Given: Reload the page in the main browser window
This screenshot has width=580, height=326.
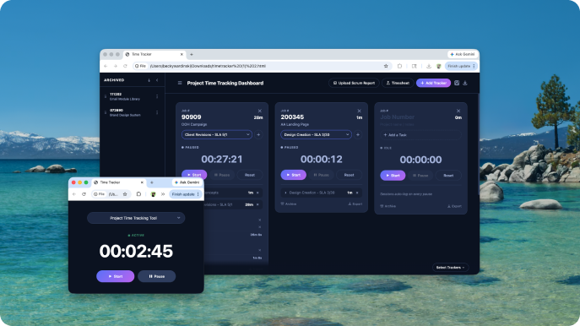Looking at the screenshot, I should point(125,66).
